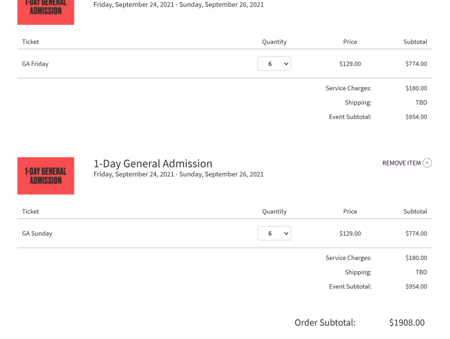Screen dimensions: 450x339
Task: Click the Quantity header above GA Friday
Action: coord(274,42)
